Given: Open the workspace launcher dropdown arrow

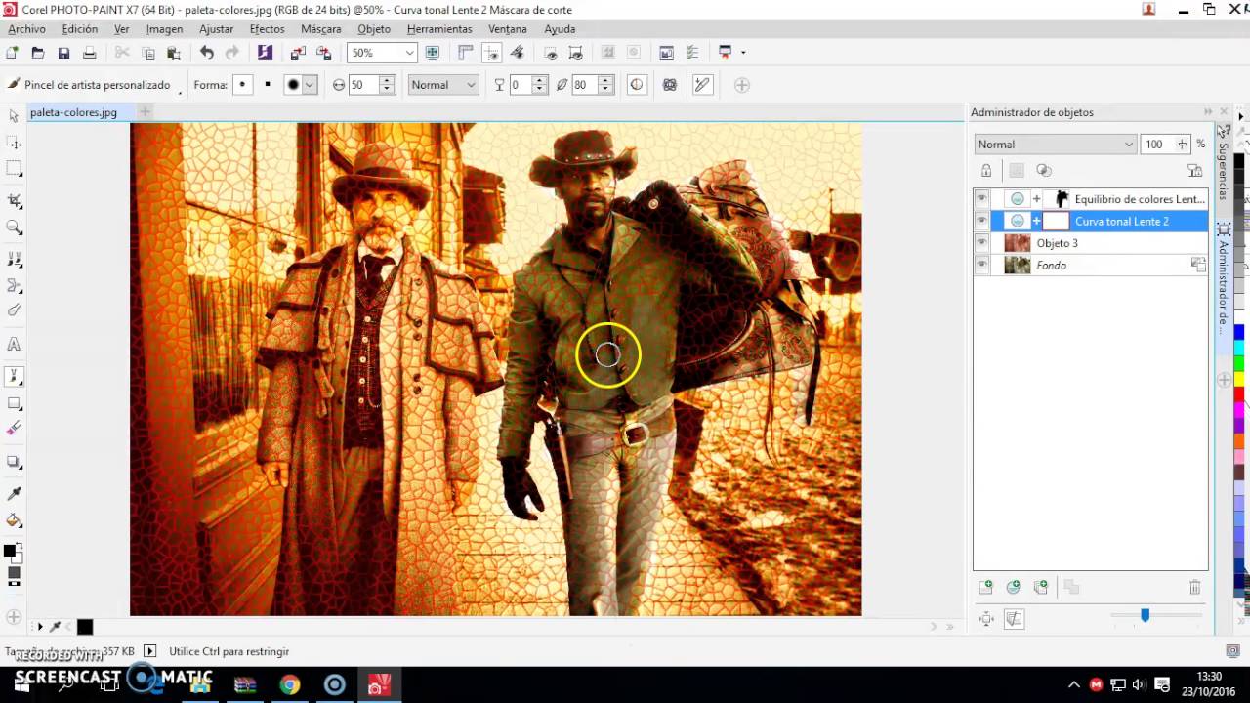Looking at the screenshot, I should 743,53.
